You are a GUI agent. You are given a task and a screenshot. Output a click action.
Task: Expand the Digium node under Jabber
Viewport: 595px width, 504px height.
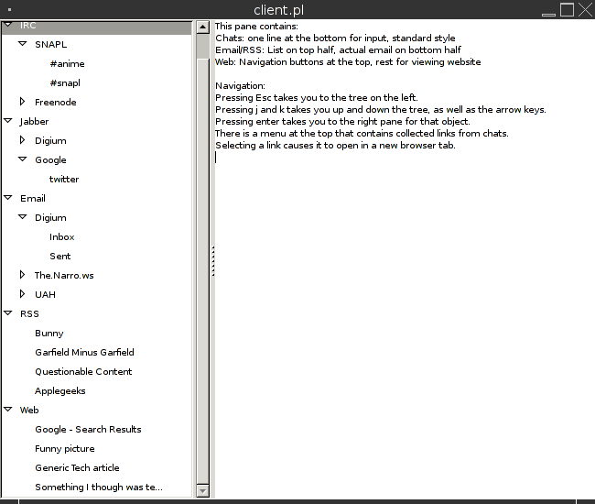22,140
